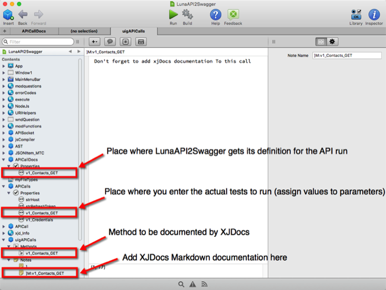Screen dimensions: 386x290
Task: Click the Insert toolbar icon
Action: tap(8, 17)
